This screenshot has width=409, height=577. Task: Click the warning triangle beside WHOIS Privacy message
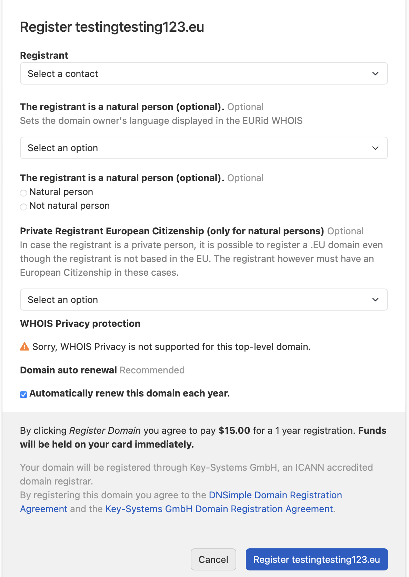[x=24, y=347]
